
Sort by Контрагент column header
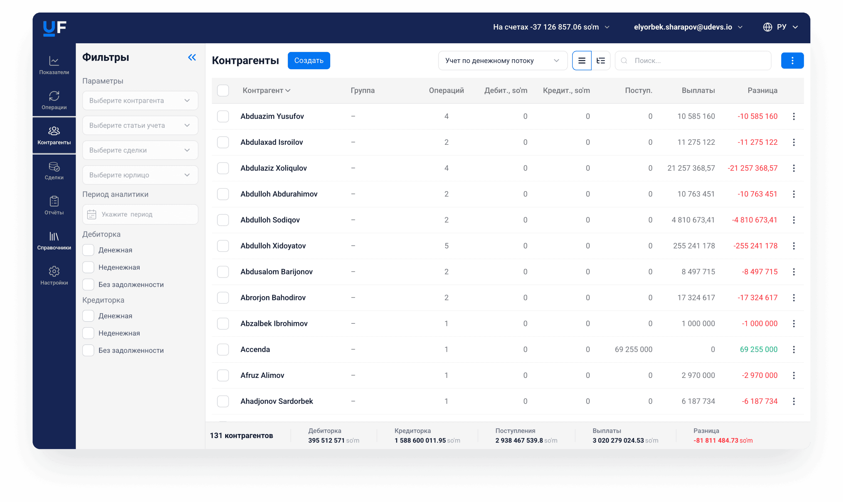(x=267, y=90)
